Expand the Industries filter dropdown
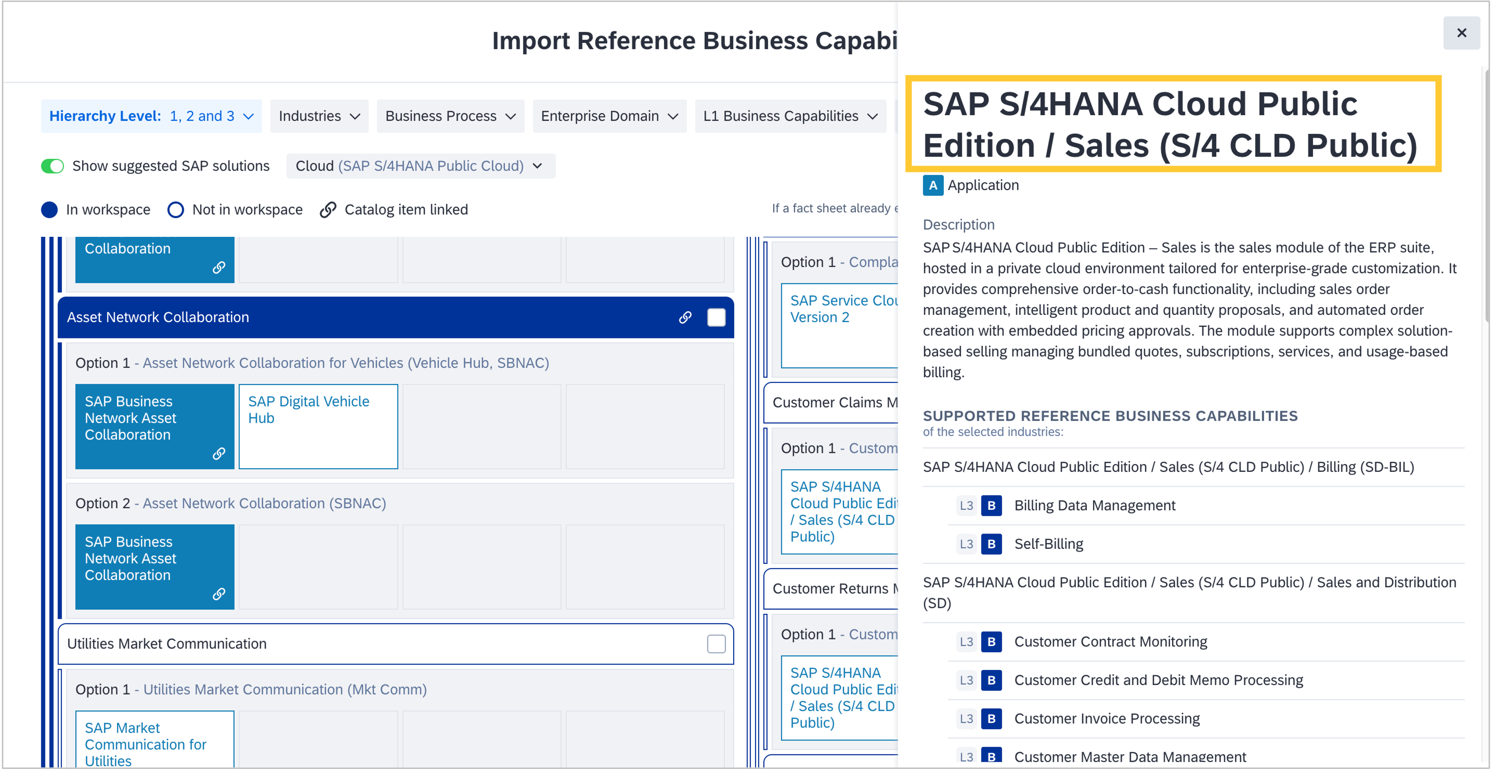This screenshot has width=1491, height=769. [319, 116]
